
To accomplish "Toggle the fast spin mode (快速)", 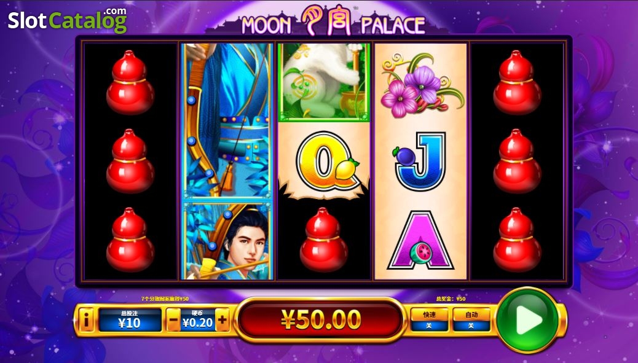I will [429, 320].
